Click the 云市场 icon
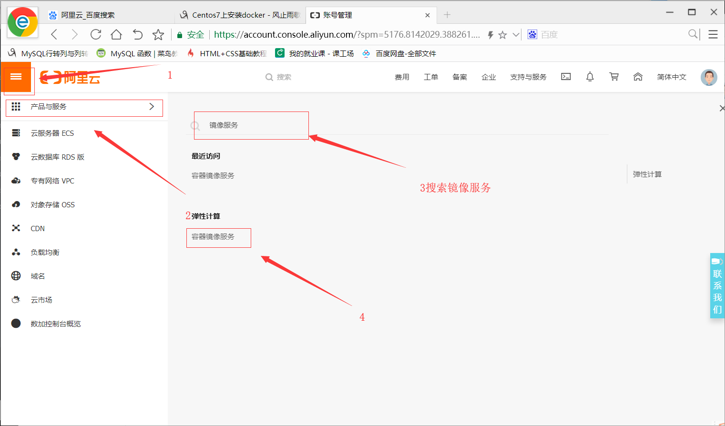 pos(16,300)
